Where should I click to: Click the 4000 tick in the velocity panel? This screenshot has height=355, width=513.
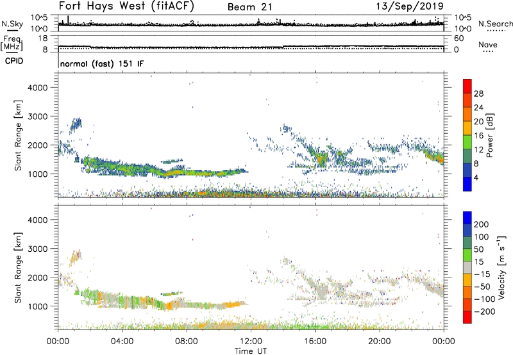pyautogui.click(x=38, y=220)
